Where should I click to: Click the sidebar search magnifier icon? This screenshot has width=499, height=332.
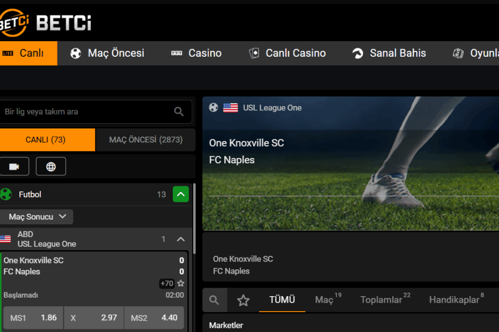pos(179,111)
